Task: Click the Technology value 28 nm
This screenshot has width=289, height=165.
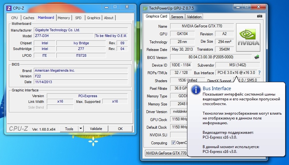Action: (182, 41)
